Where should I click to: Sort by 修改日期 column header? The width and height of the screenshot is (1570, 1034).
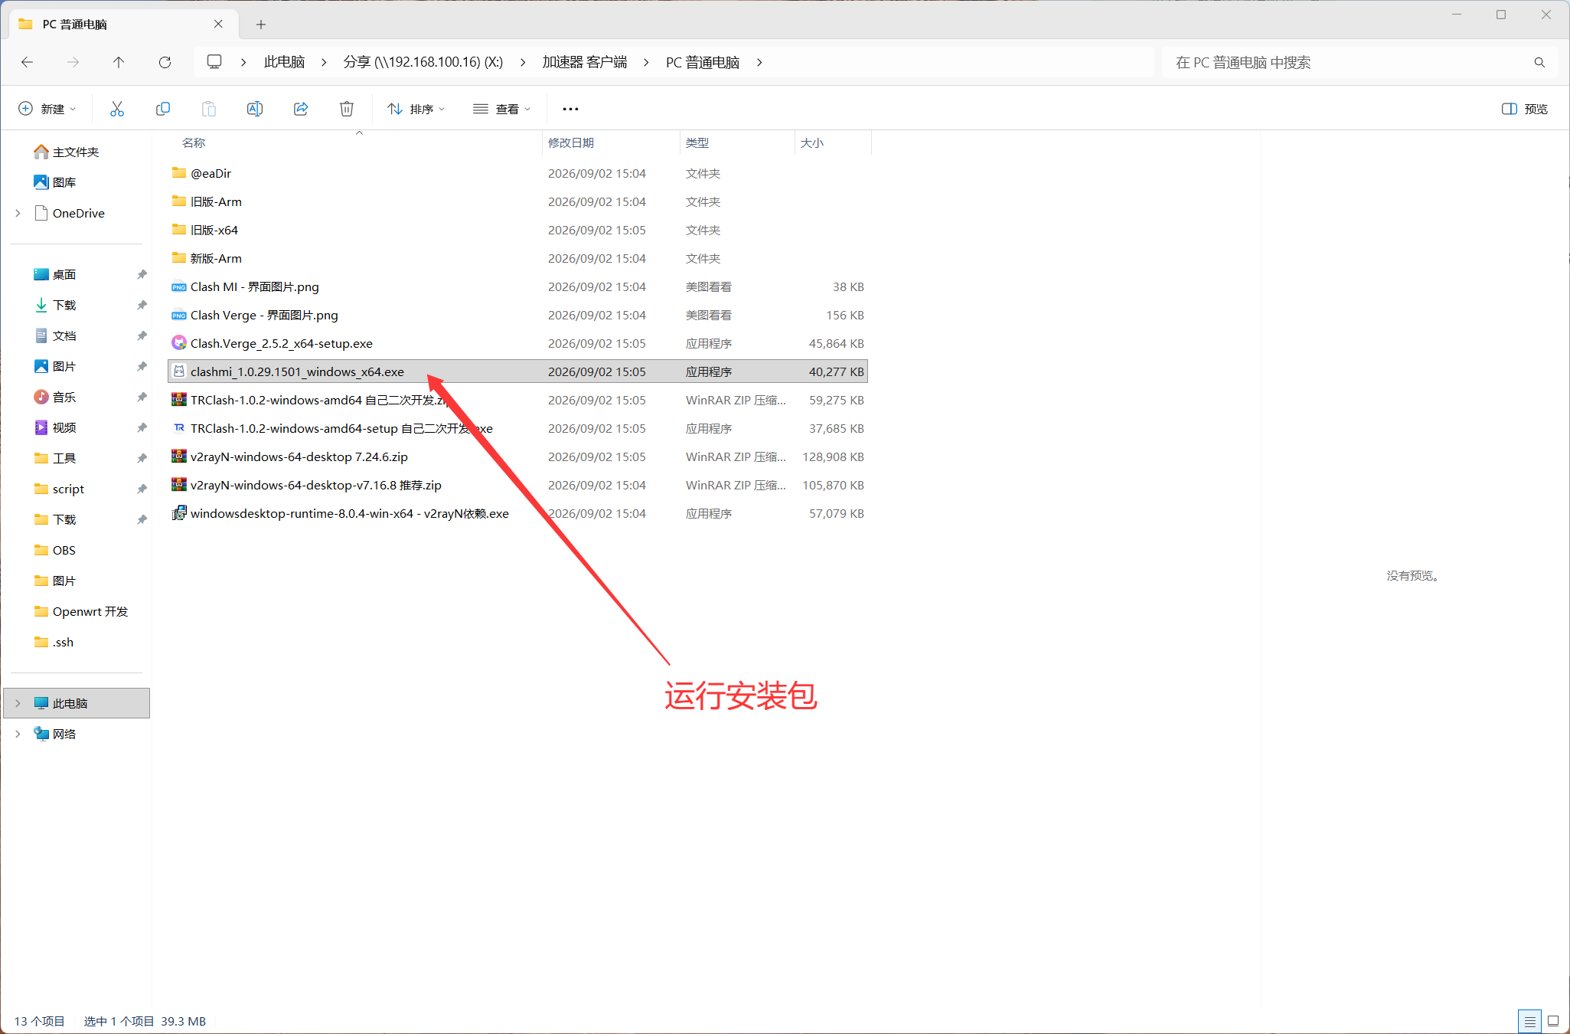[x=571, y=142]
